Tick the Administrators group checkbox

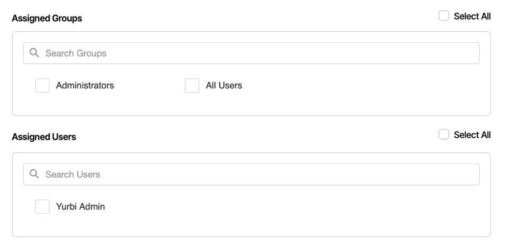click(x=43, y=86)
